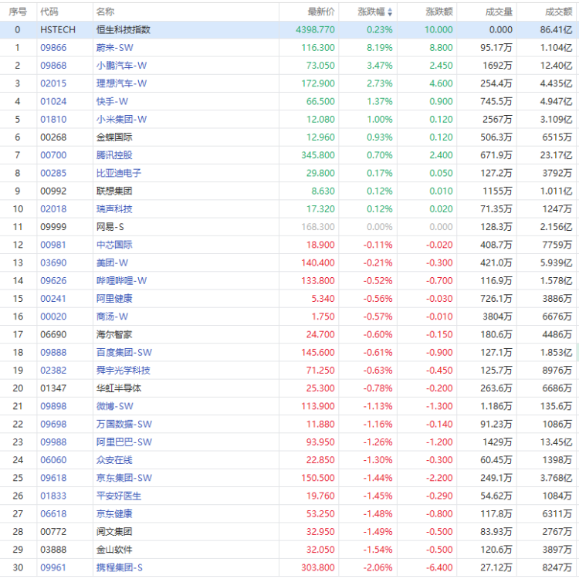The height and width of the screenshot is (579, 579).
Task: Open the 蔚来-SW stock link
Action: click(115, 48)
